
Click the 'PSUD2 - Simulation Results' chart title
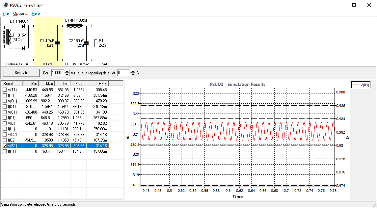(237, 84)
